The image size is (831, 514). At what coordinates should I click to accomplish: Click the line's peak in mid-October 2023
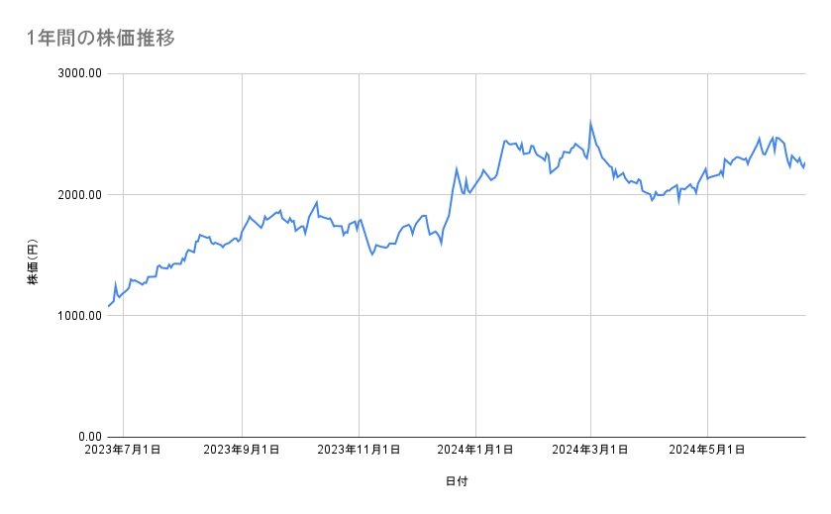point(316,202)
